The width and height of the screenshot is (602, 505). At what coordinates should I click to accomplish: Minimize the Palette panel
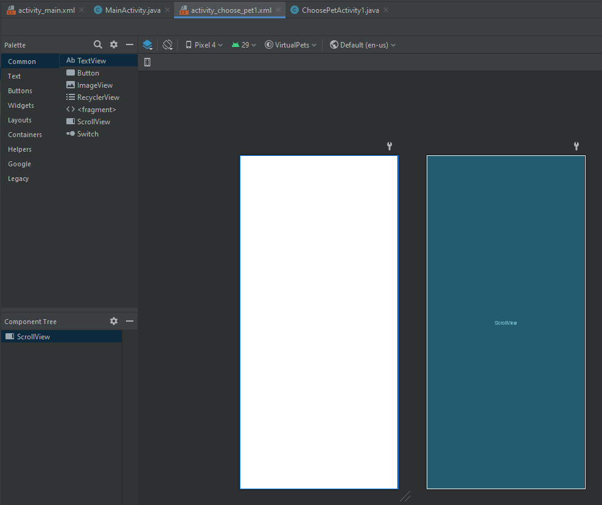130,44
